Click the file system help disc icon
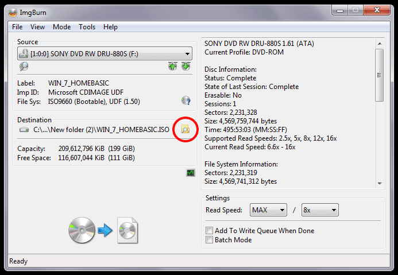398x275 pixels. (x=186, y=100)
